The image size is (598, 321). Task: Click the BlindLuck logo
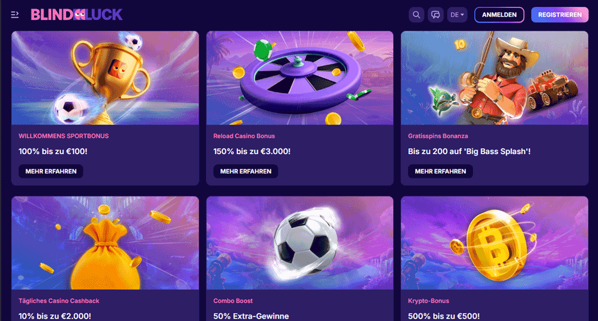pos(76,15)
